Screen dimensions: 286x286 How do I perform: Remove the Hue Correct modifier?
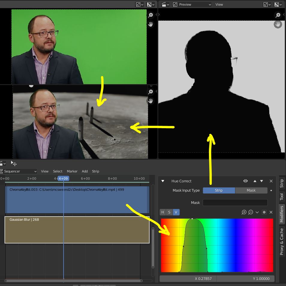tap(271, 181)
